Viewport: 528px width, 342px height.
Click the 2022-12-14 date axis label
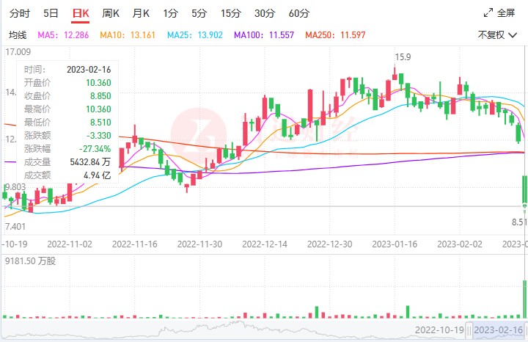pos(265,244)
